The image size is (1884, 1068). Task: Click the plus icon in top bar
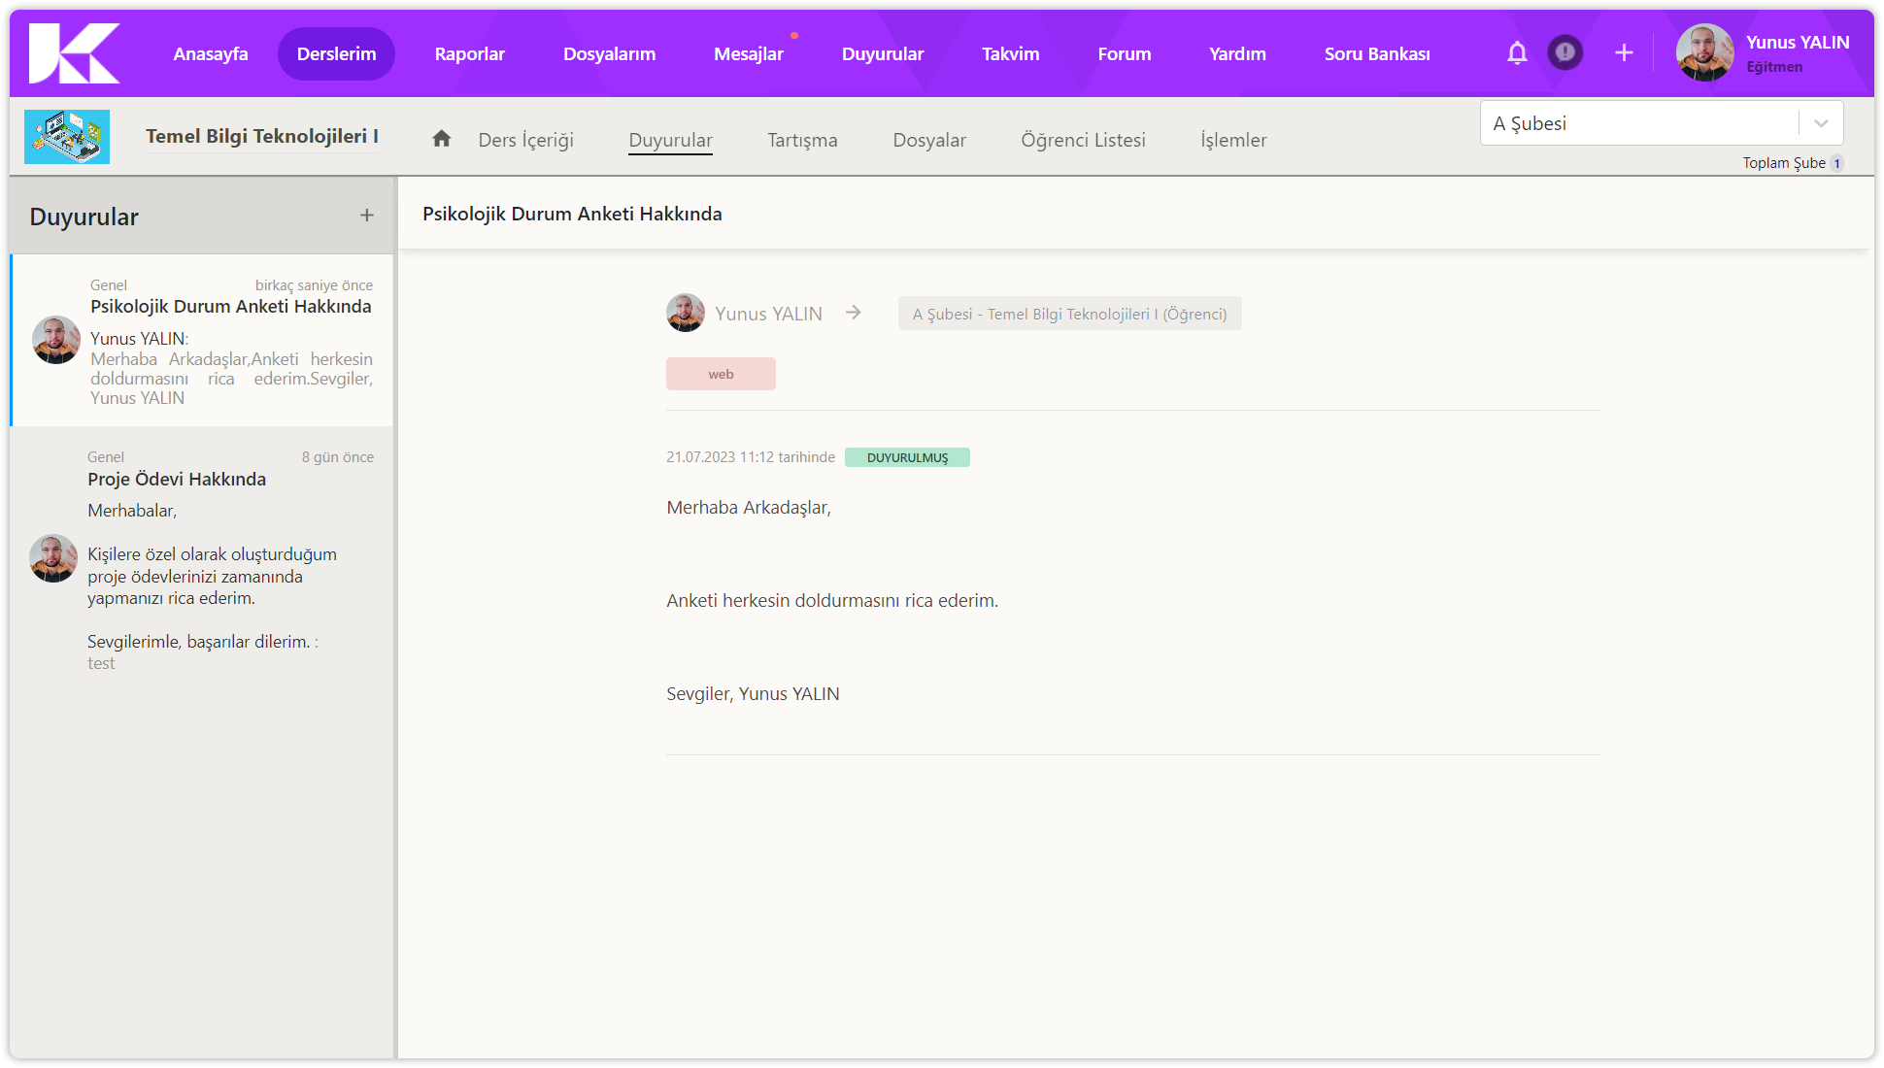coord(1624,53)
